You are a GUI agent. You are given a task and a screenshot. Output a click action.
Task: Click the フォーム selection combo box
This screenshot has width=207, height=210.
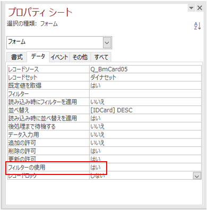click(59, 42)
